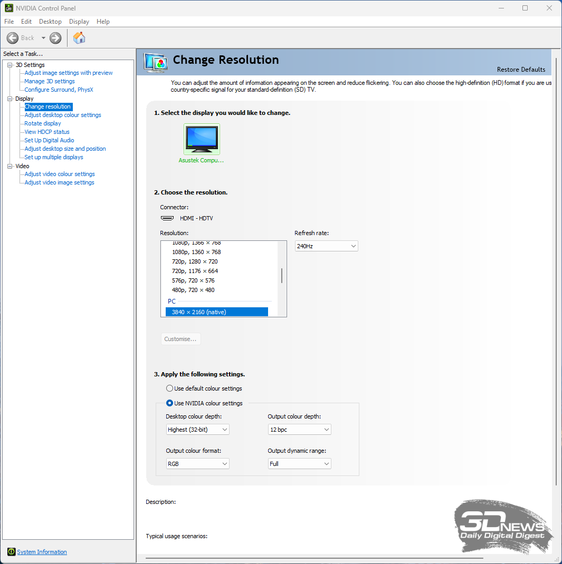This screenshot has height=564, width=562.
Task: Select 1080p, 1360 × 768 resolution
Action: tap(197, 252)
